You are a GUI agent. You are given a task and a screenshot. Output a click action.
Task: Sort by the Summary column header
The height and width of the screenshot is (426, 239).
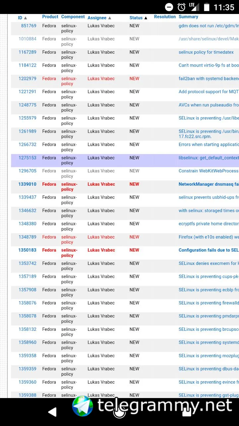click(188, 17)
